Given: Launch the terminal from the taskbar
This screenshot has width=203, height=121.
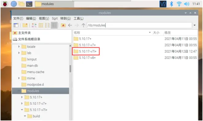Looking at the screenshot, I should click(x=29, y=4).
